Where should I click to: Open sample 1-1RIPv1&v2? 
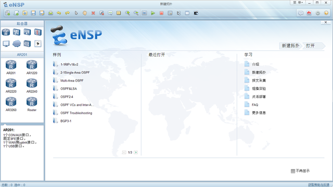tap(66, 64)
